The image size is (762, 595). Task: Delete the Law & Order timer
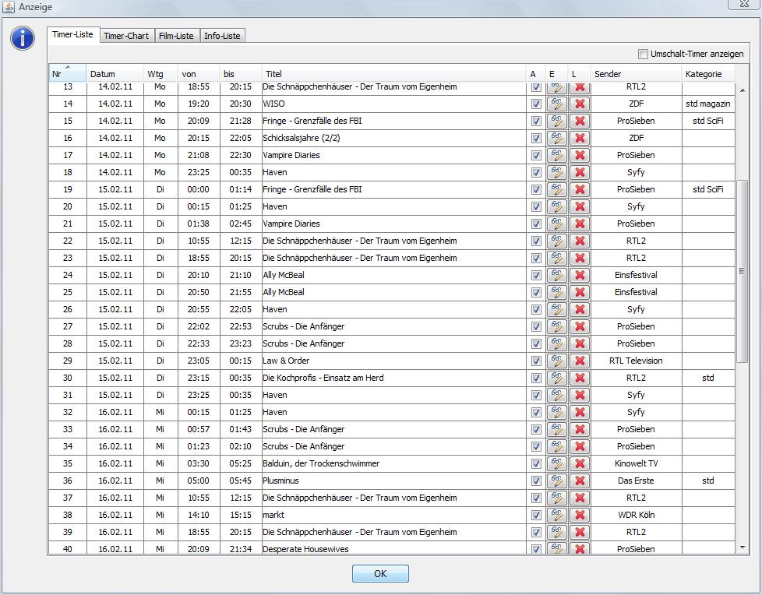click(x=579, y=361)
